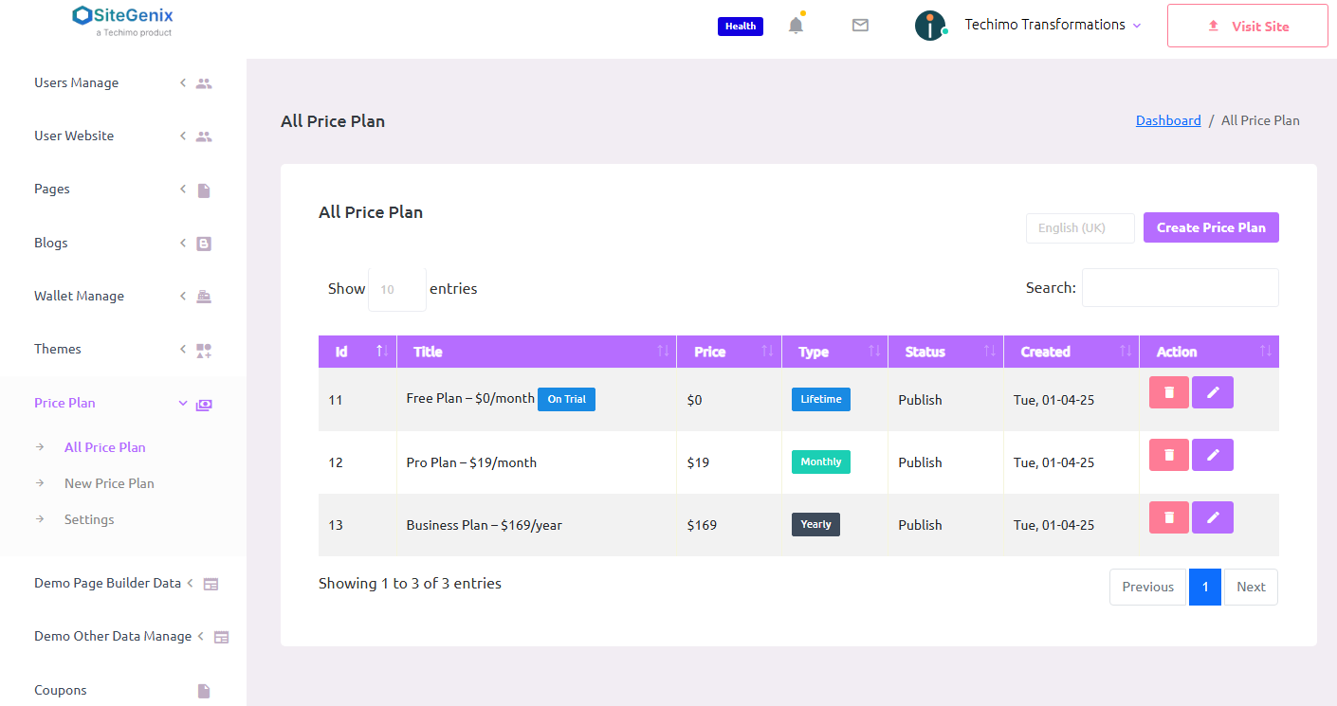Expand the Techimo Transformations account dropdown
The height and width of the screenshot is (706, 1337).
[x=1053, y=25]
